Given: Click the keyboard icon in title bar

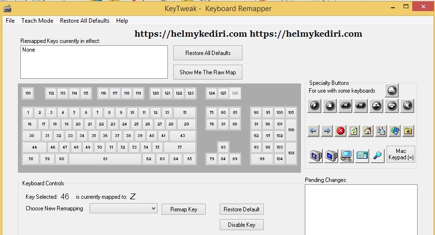Looking at the screenshot, I should (x=7, y=9).
